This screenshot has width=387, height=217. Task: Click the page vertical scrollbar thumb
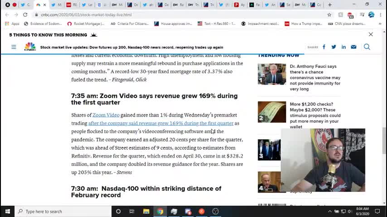384,141
